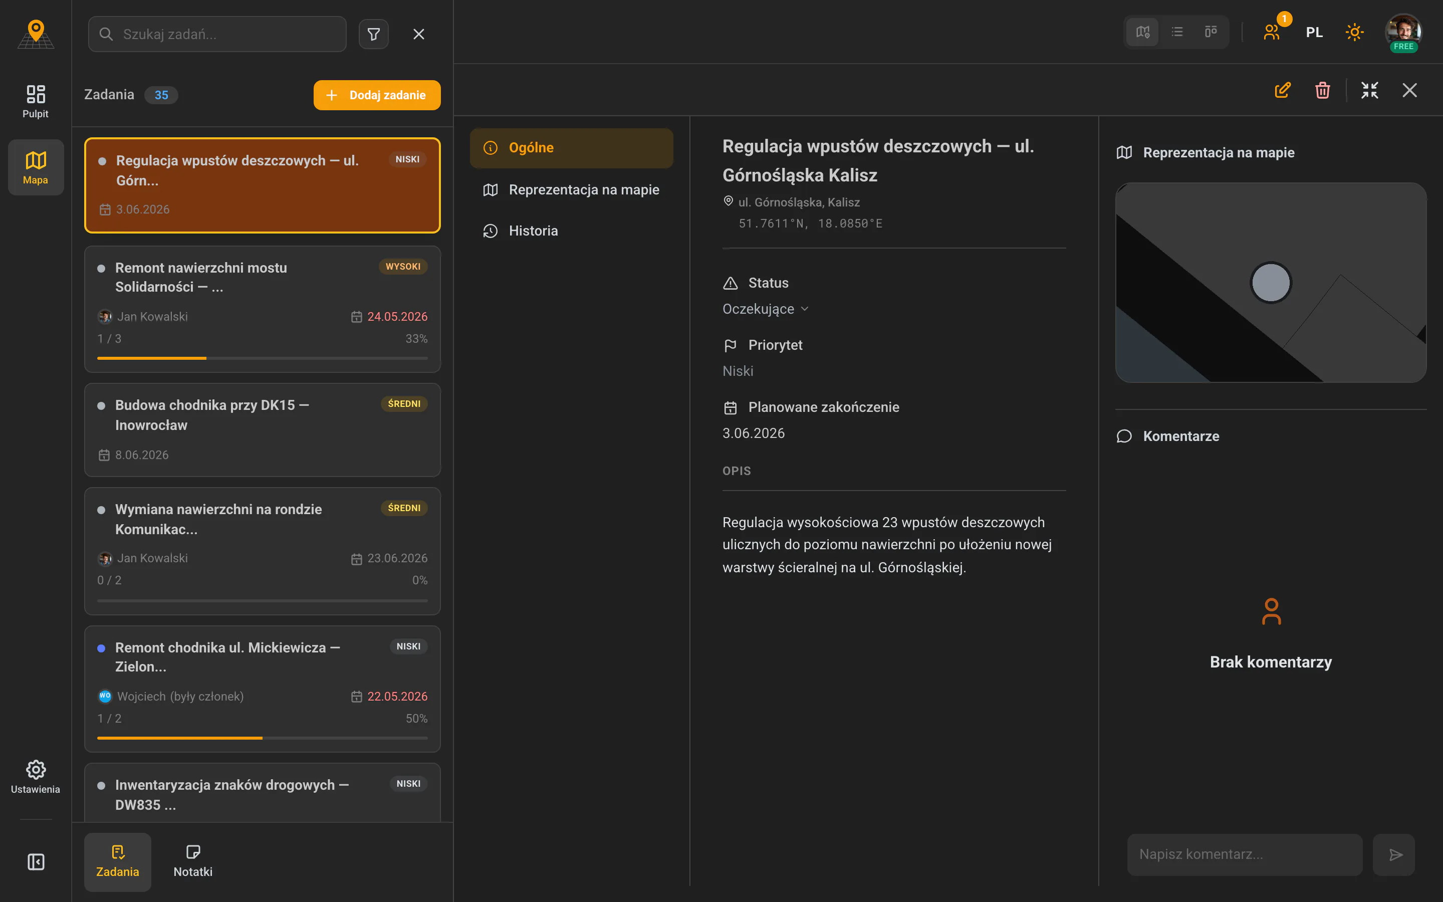The width and height of the screenshot is (1443, 902).
Task: Open task Remont nawierzchni mostu Solidarności
Action: 263,309
